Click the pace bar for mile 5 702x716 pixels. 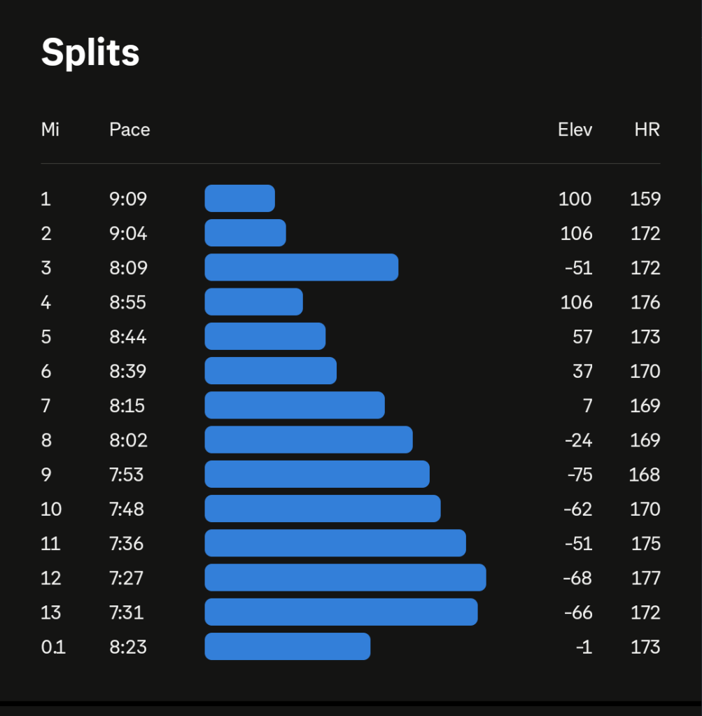pyautogui.click(x=265, y=337)
